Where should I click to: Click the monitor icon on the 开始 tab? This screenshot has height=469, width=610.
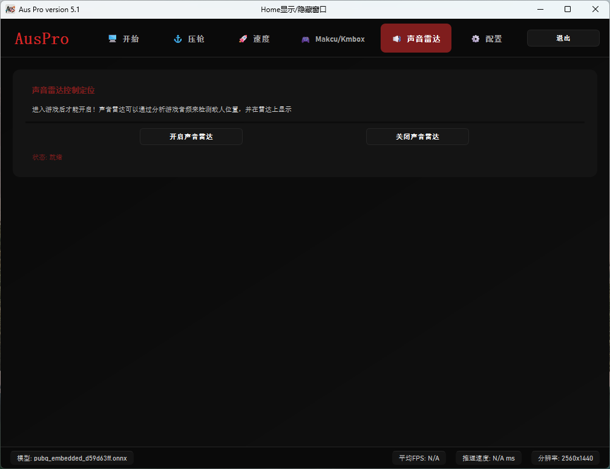tap(113, 39)
